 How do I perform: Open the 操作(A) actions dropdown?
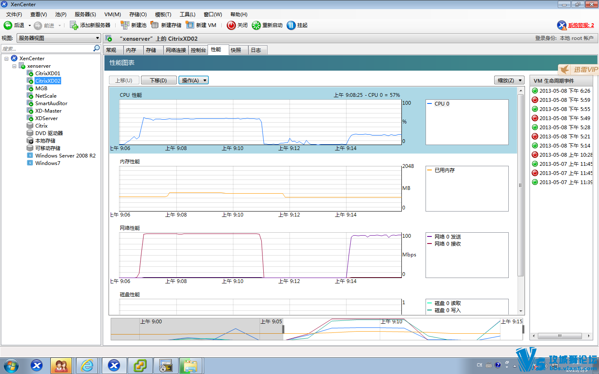pyautogui.click(x=193, y=80)
